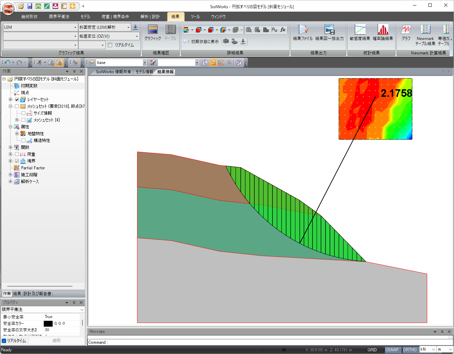Pin the 作業 panel with pushpin
Image resolution: width=454 pixels, height=354 pixels.
pos(74,71)
